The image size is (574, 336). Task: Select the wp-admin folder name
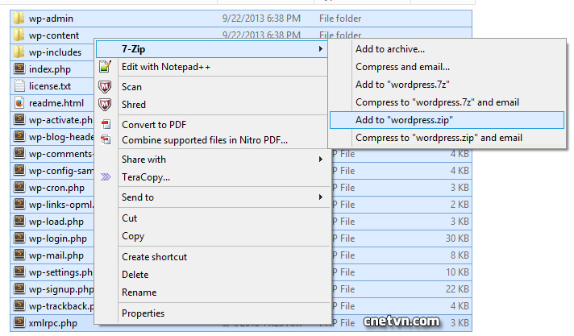(51, 19)
